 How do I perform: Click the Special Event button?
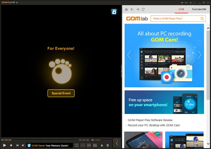[x=61, y=93]
